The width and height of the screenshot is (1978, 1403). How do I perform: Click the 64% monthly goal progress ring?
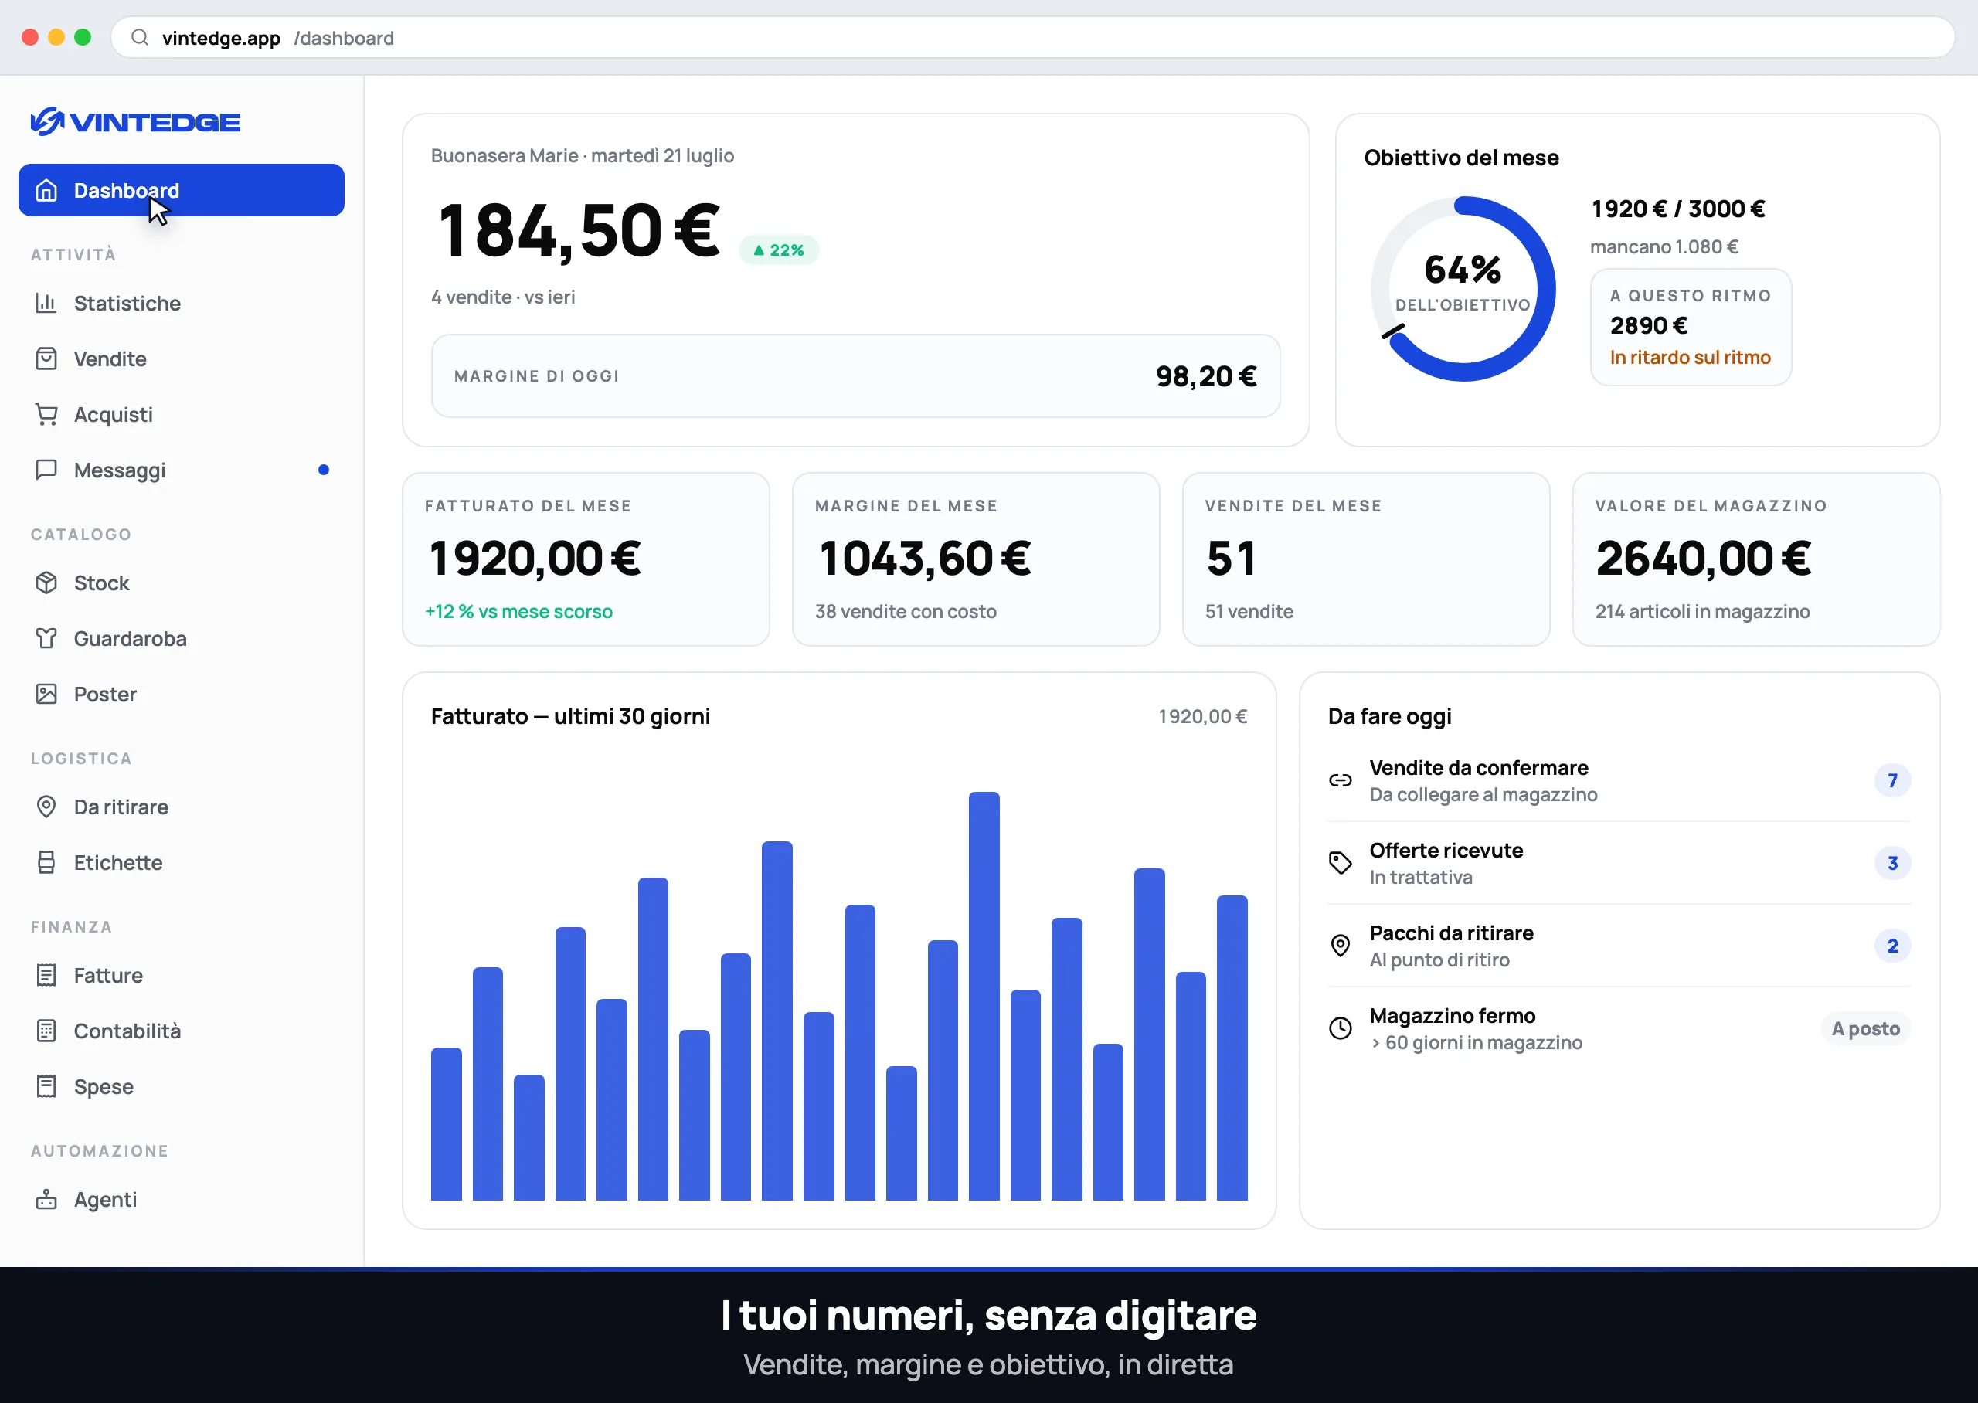point(1463,288)
